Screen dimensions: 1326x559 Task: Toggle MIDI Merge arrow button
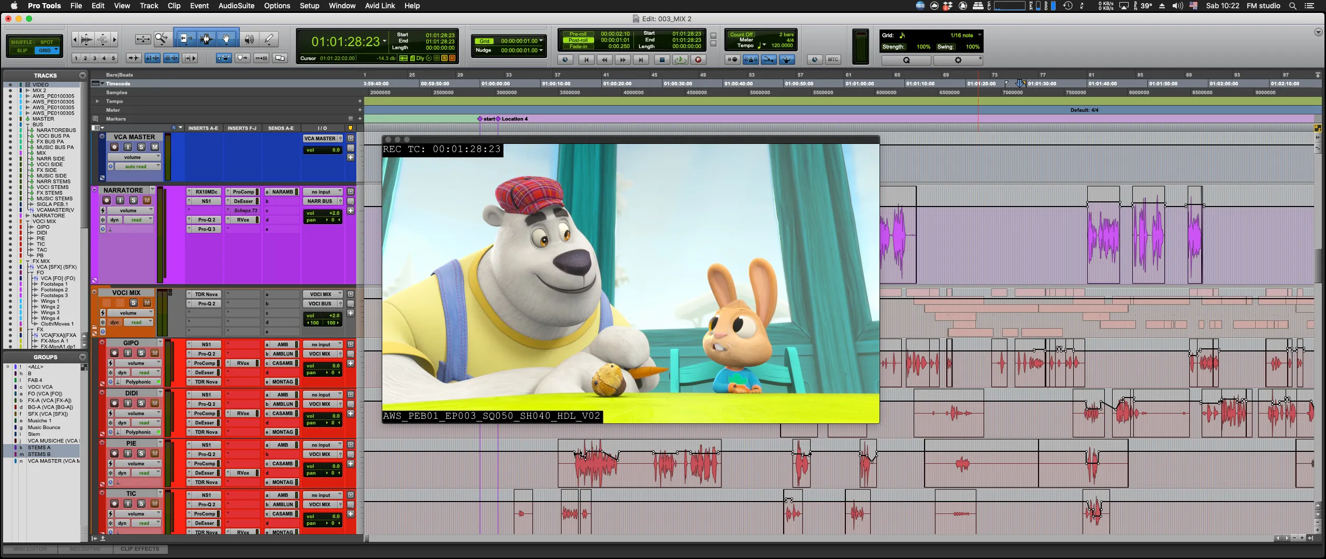coord(769,60)
